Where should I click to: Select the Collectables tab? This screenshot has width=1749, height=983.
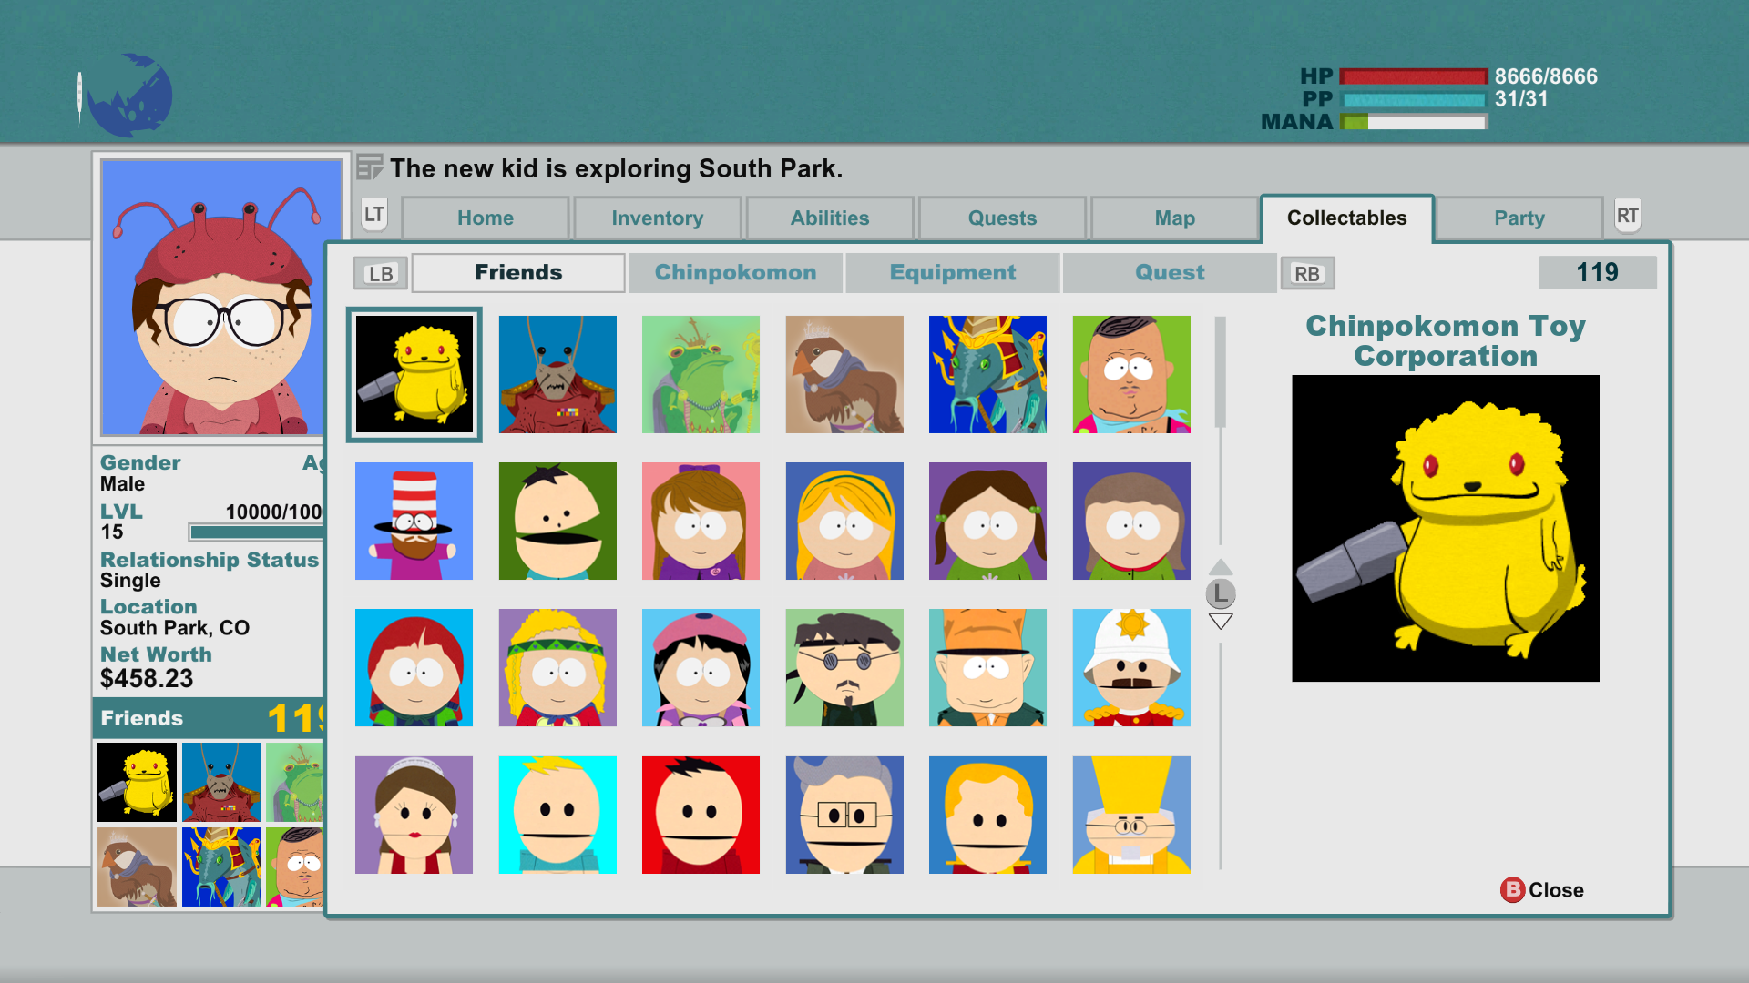[1347, 218]
